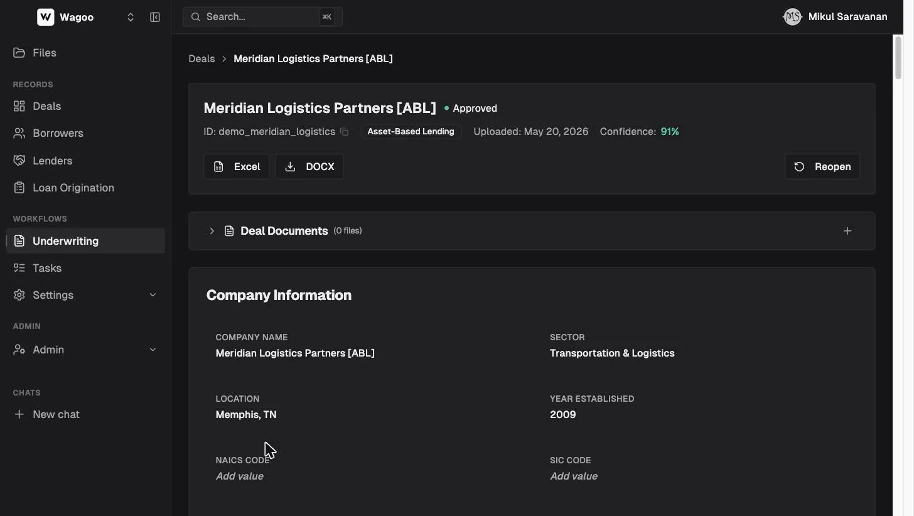Click the Deals grid icon
The image size is (914, 516).
(x=19, y=106)
